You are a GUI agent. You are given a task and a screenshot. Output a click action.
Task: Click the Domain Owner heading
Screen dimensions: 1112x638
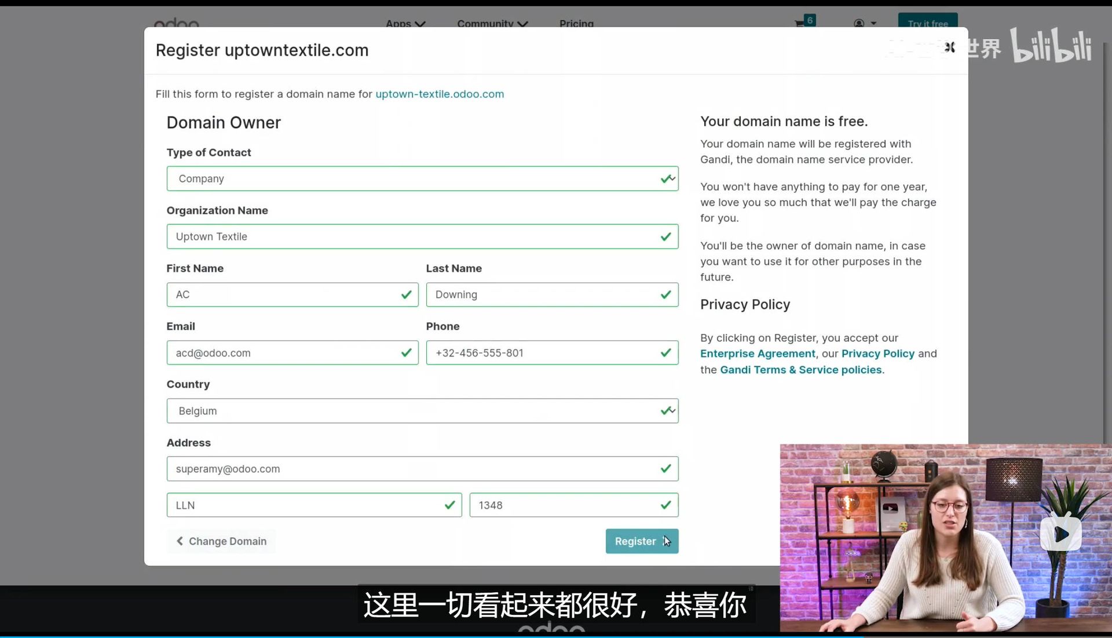point(224,123)
